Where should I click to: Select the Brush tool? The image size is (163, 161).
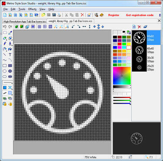pos(10,44)
